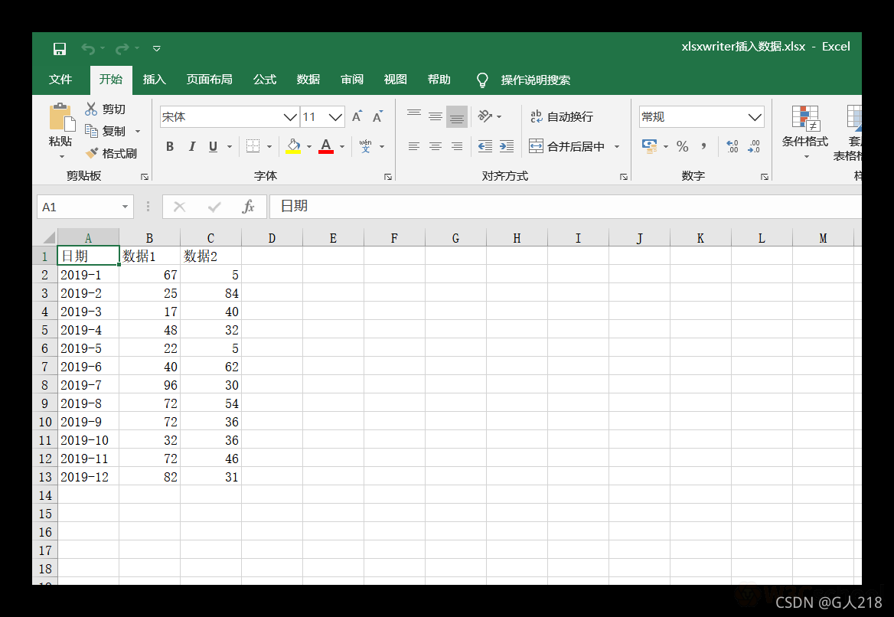Align text right
The image size is (894, 617).
(457, 146)
